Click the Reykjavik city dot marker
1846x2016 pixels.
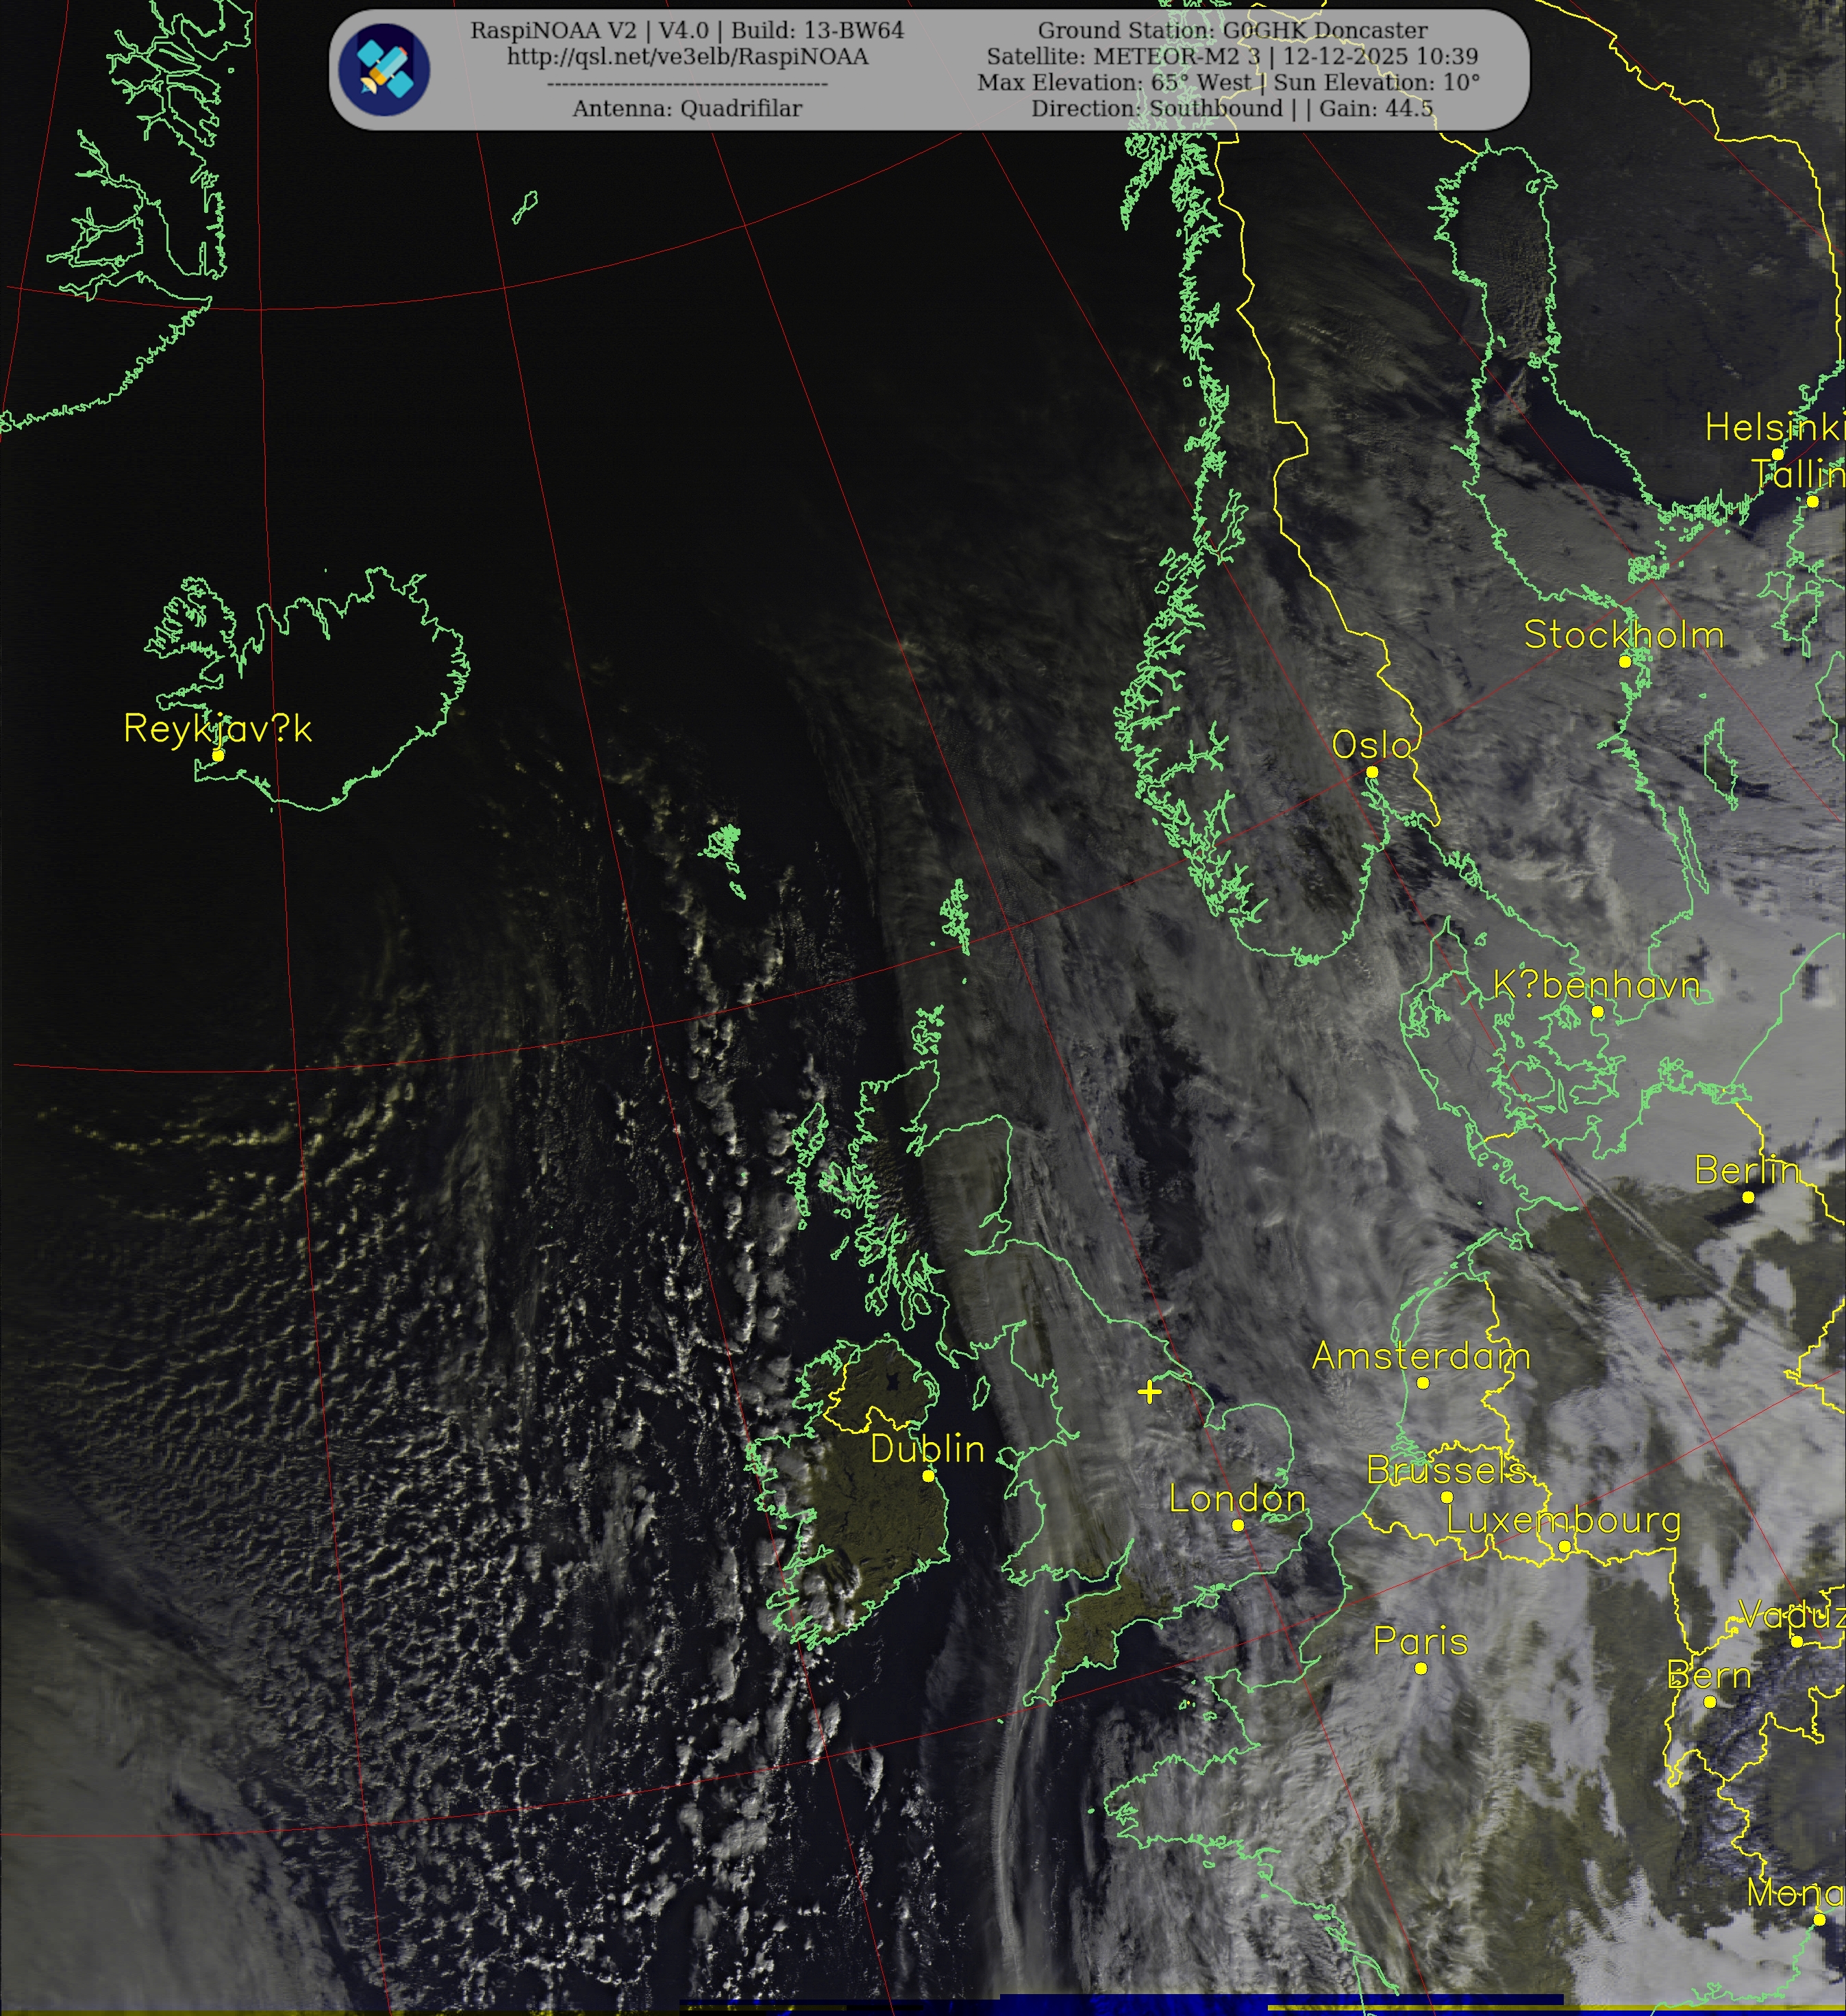pos(218,755)
